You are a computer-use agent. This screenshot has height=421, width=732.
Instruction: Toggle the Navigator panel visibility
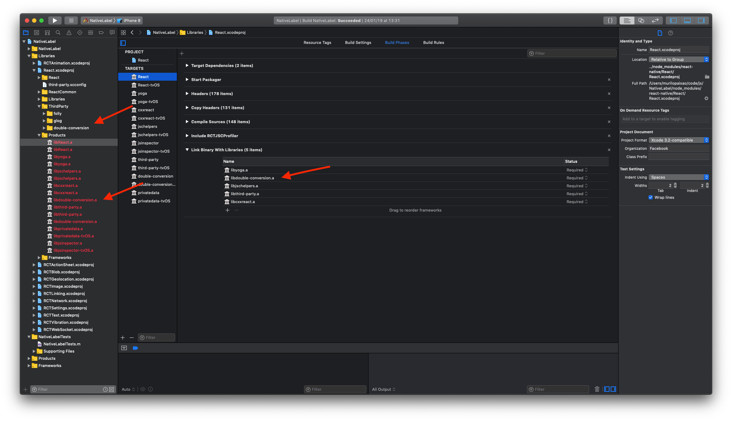673,21
